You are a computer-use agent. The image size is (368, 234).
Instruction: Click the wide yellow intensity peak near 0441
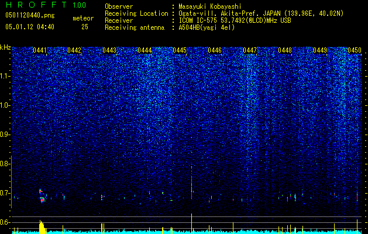(42, 227)
